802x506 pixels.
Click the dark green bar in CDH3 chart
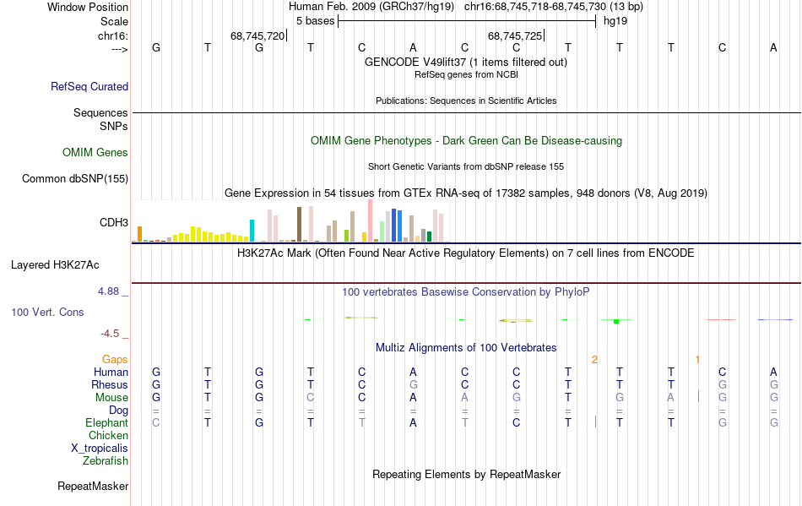point(429,237)
